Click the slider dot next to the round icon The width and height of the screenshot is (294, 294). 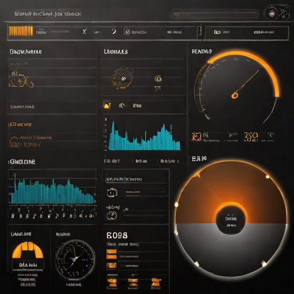click(x=126, y=209)
